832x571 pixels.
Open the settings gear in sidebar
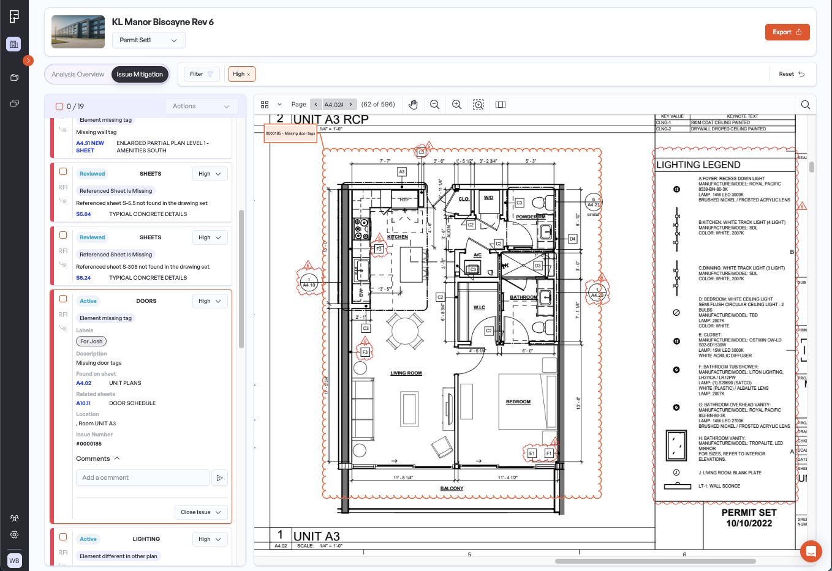click(15, 534)
